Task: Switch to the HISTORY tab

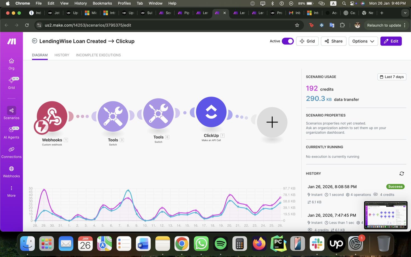Action: (62, 55)
